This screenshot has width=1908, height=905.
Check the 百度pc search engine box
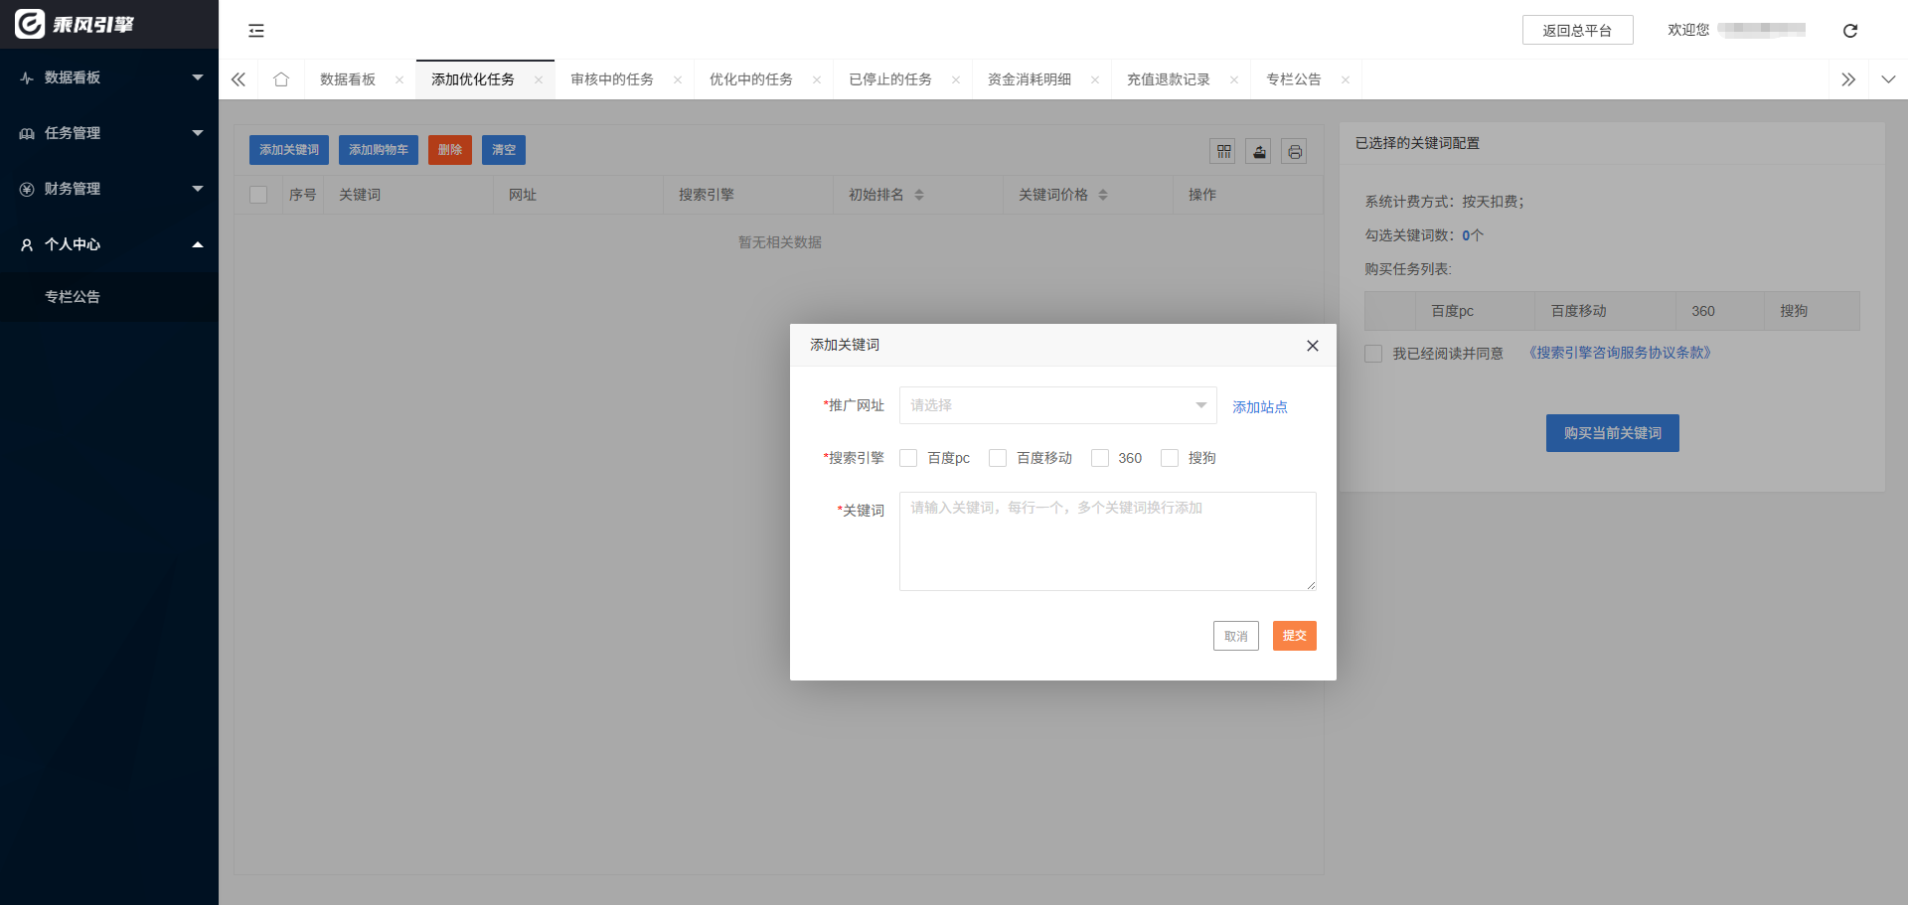tap(908, 458)
